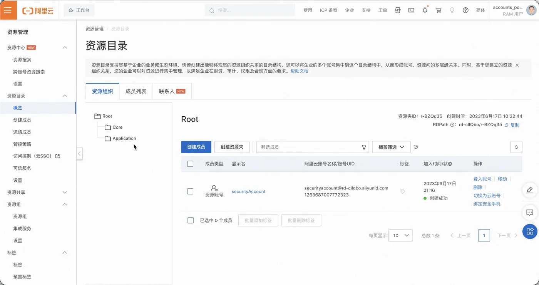Screen dimensions: 539x285
Task: Click the code icon beside 工单
Action: tap(398, 10)
